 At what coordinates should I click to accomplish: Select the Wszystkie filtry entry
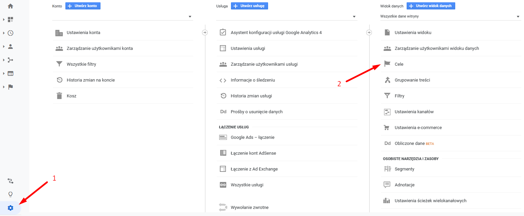pos(123,64)
